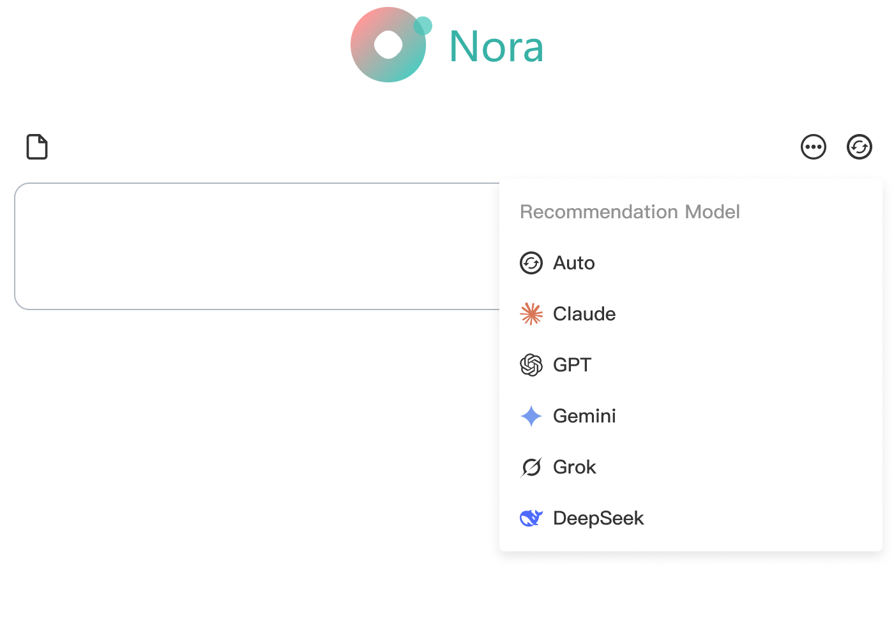Click the Nora title text
This screenshot has height=619, width=894.
[x=496, y=47]
